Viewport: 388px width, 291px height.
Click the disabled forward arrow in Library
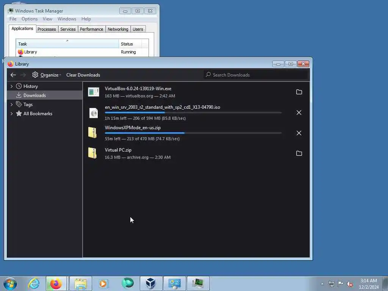[23, 75]
